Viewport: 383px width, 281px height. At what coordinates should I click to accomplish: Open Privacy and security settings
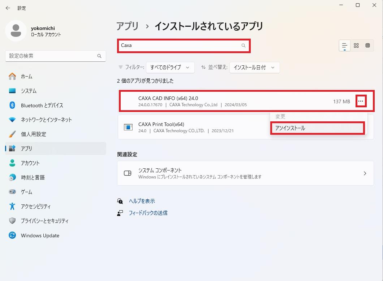tap(44, 221)
